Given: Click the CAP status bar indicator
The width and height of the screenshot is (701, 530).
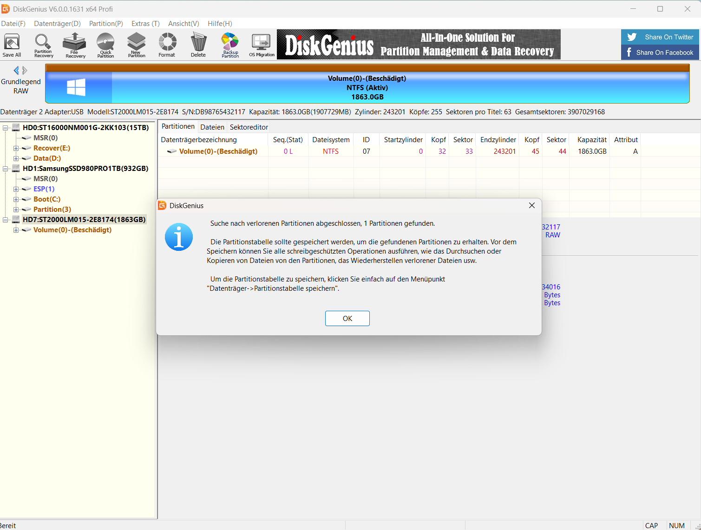Looking at the screenshot, I should 652,526.
